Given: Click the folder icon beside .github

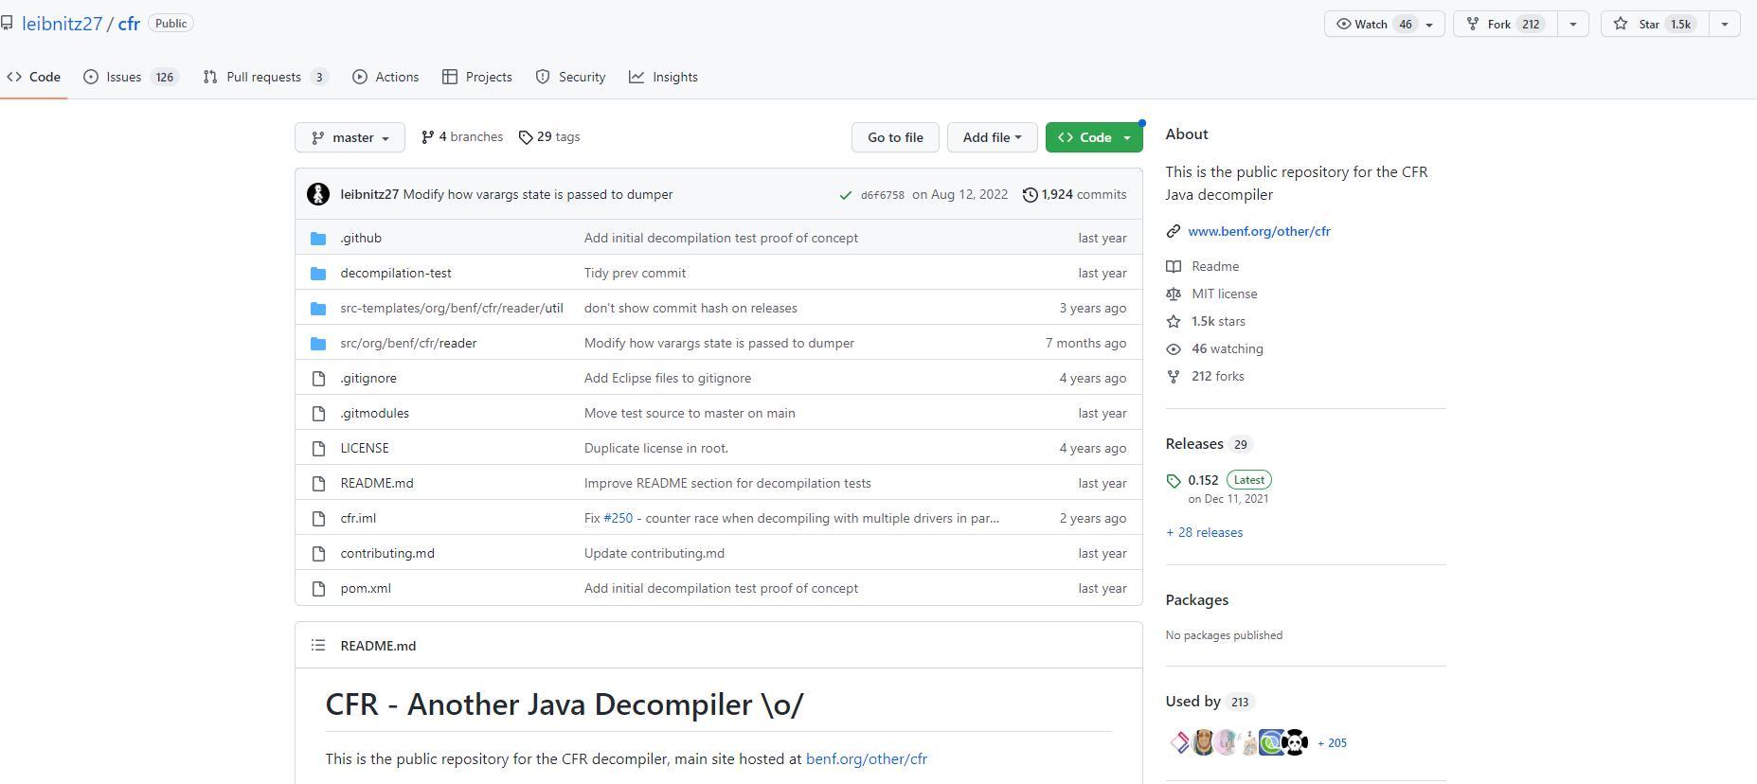Looking at the screenshot, I should tap(318, 238).
